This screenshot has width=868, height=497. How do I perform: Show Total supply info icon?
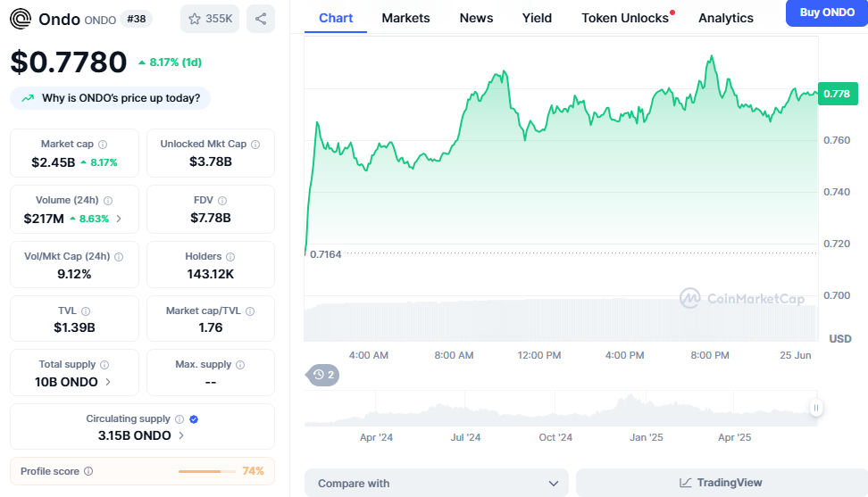pyautogui.click(x=104, y=365)
